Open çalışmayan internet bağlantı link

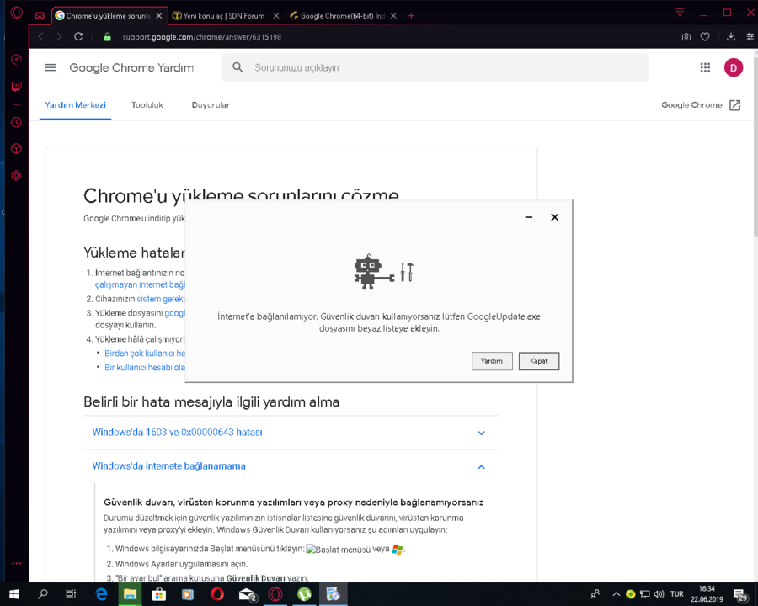pos(140,285)
